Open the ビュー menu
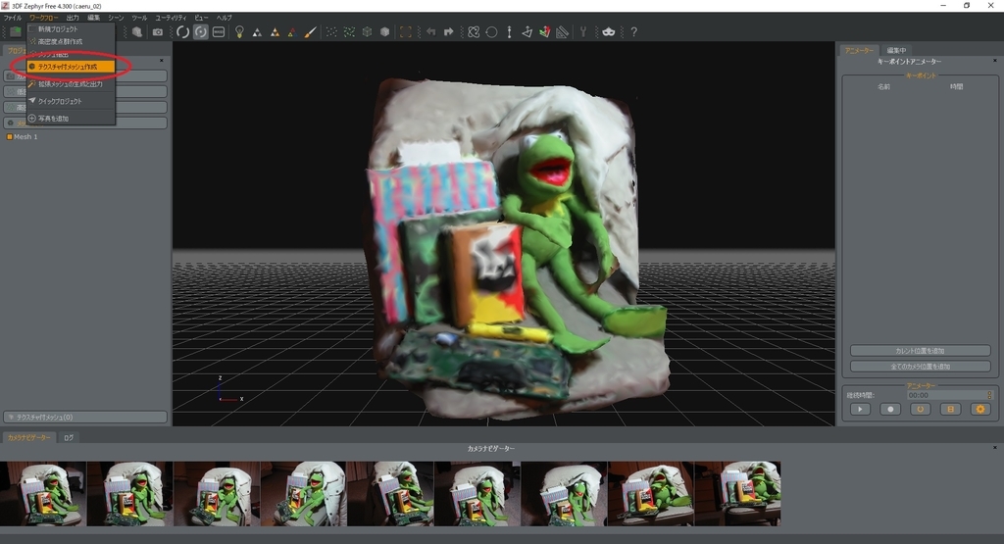 click(201, 18)
